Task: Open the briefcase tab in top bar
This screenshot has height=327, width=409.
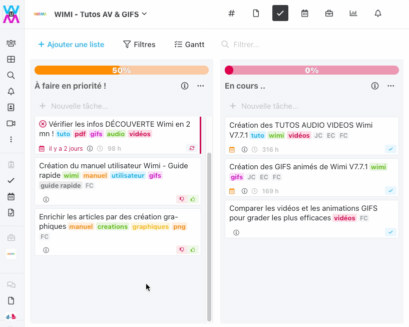Action: pyautogui.click(x=329, y=13)
